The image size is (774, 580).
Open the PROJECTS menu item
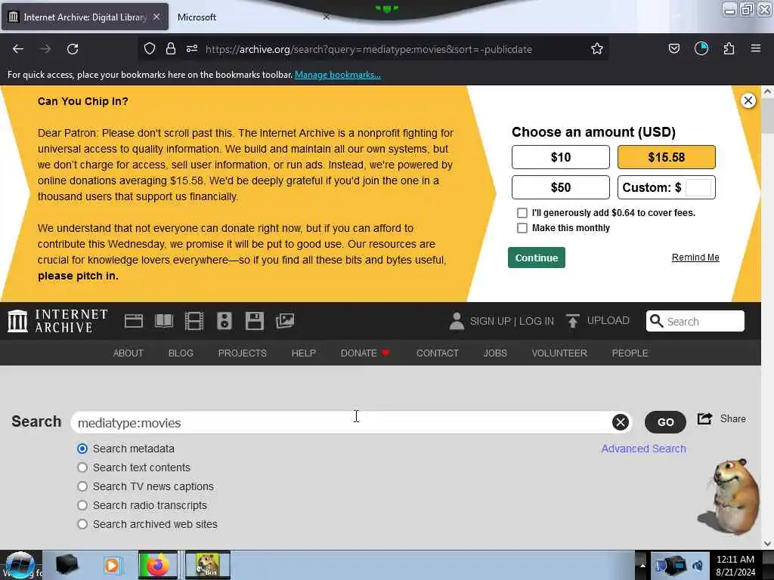point(243,353)
